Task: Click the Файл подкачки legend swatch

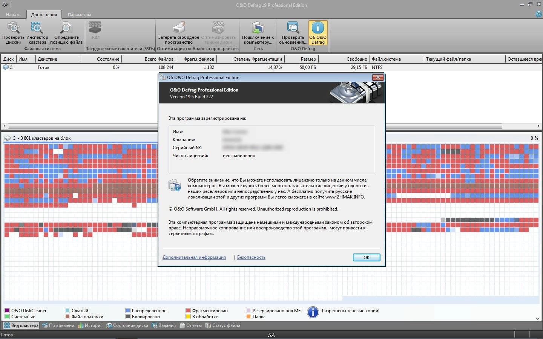Action: tap(67, 317)
